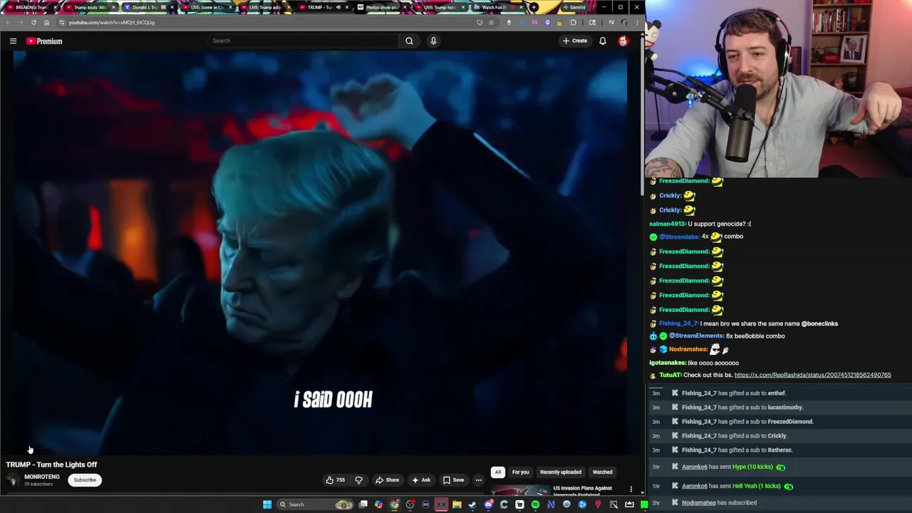912x513 pixels.
Task: Select event: gifted a sub to enthef
Action: coord(779,393)
